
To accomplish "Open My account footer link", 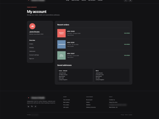I will [89, 100].
